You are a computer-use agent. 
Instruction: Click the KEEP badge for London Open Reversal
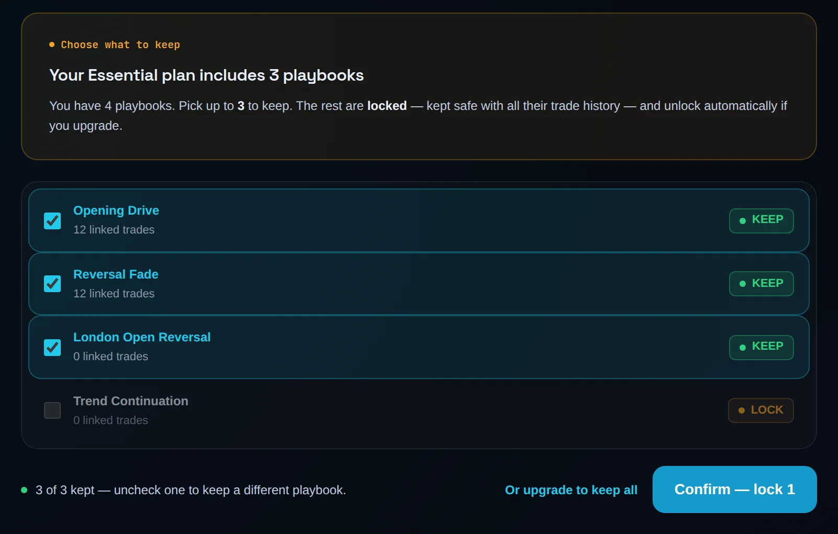coord(761,347)
